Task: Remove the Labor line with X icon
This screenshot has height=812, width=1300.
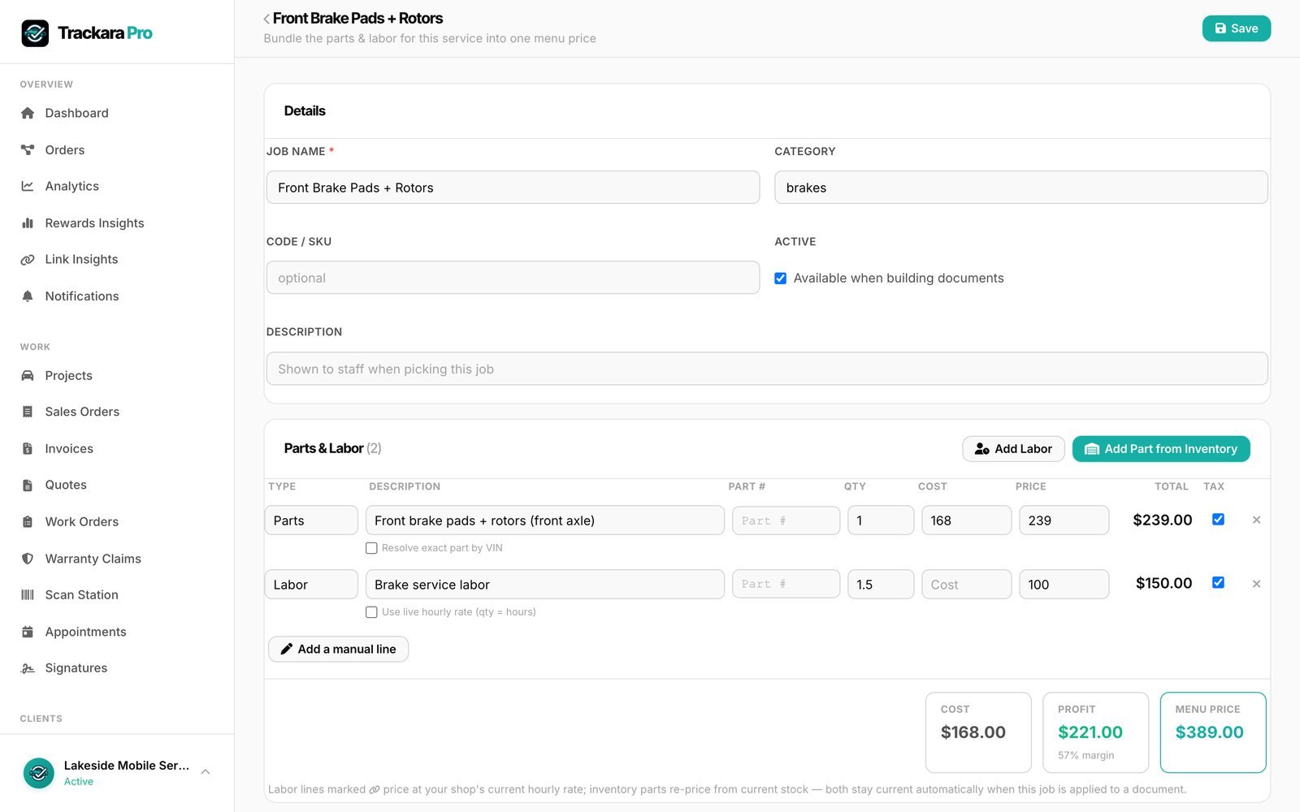Action: coord(1256,584)
